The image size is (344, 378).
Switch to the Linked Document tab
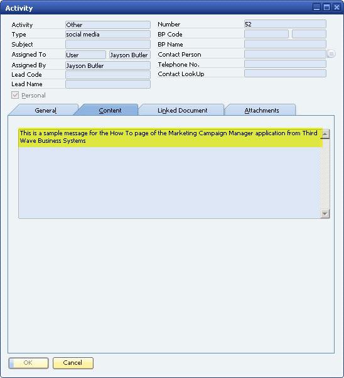tap(182, 110)
